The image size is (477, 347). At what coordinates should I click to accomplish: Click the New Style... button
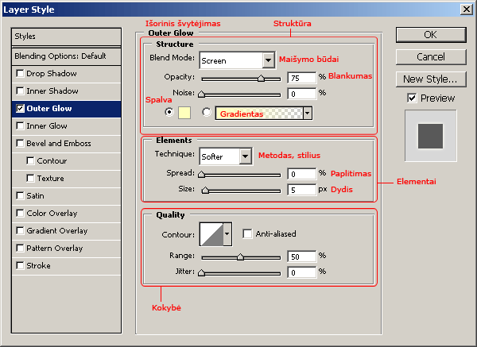tap(429, 79)
